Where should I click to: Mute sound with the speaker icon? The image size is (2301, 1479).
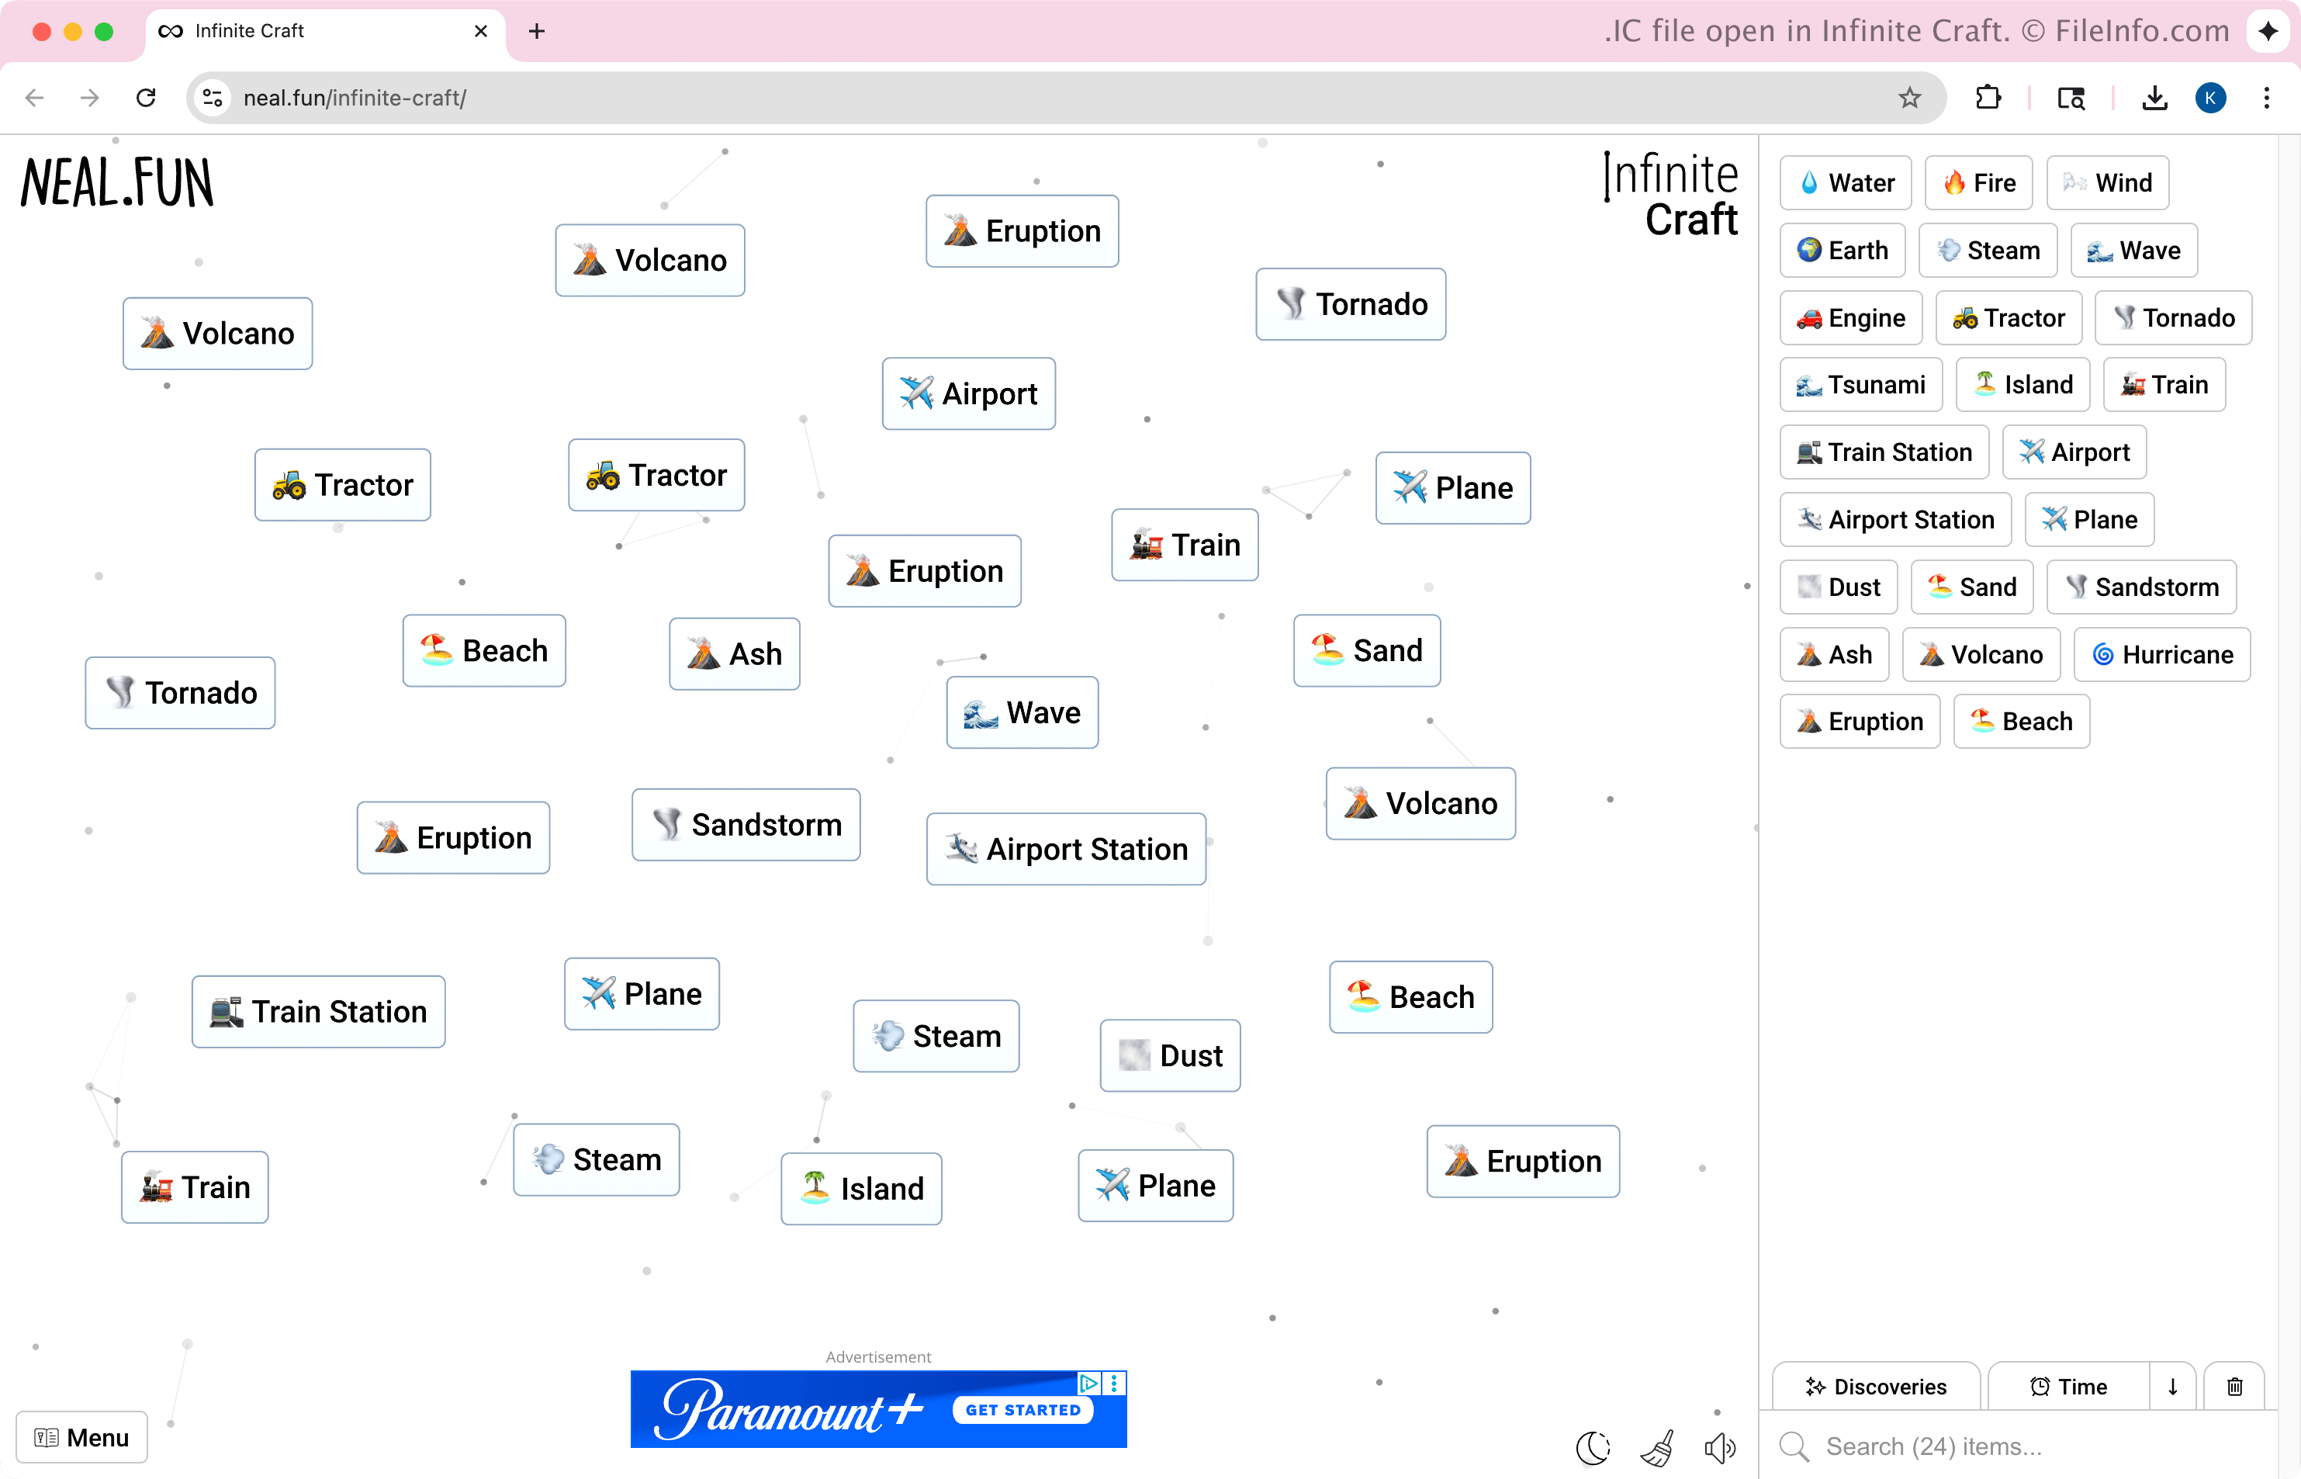coord(1719,1447)
